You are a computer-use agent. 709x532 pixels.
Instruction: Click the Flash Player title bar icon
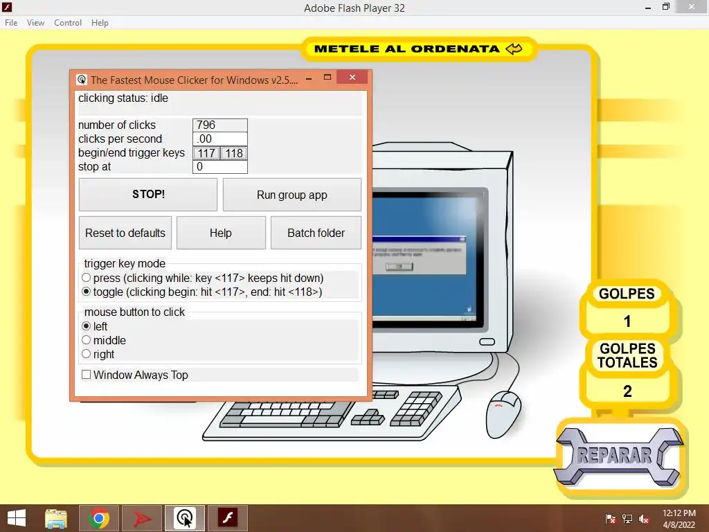tap(7, 7)
